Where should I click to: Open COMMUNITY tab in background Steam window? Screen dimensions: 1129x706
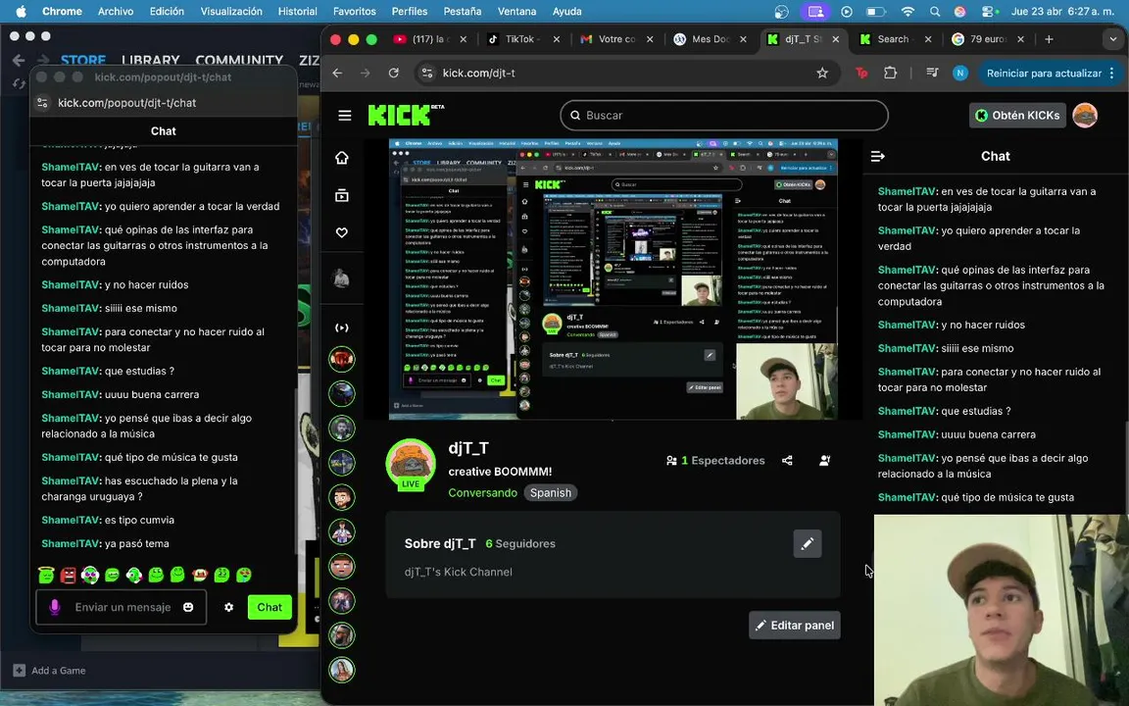(239, 61)
